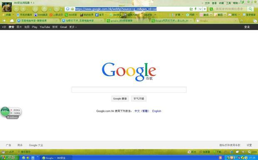Viewport: 258px width, 160px height.
Task: Click the browser back arrow button
Action: pyautogui.click(x=16, y=9)
